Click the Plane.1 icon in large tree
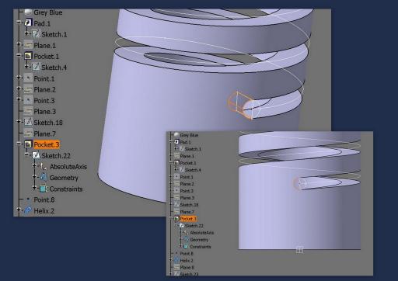This screenshot has height=281, width=398. tap(28, 45)
